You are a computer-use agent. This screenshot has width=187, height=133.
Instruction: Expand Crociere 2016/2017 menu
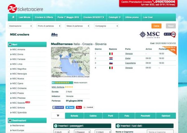94,17
